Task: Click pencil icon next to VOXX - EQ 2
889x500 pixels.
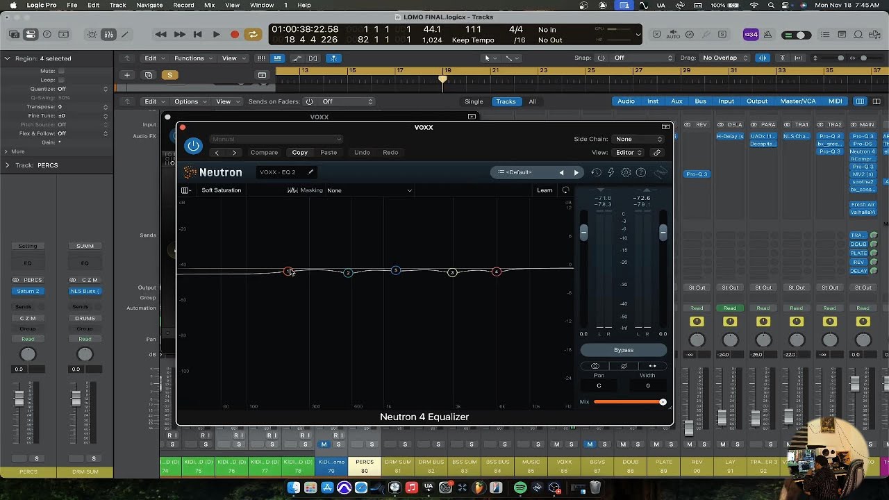Action: click(310, 172)
